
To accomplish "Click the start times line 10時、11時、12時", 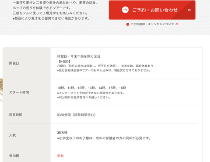I will 91,88.
